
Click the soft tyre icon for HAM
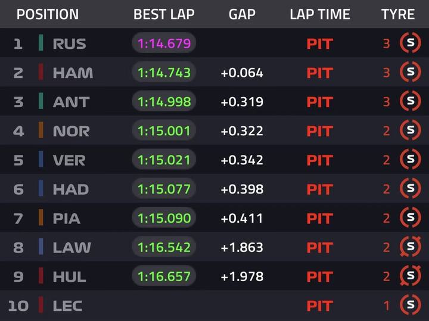pos(411,72)
